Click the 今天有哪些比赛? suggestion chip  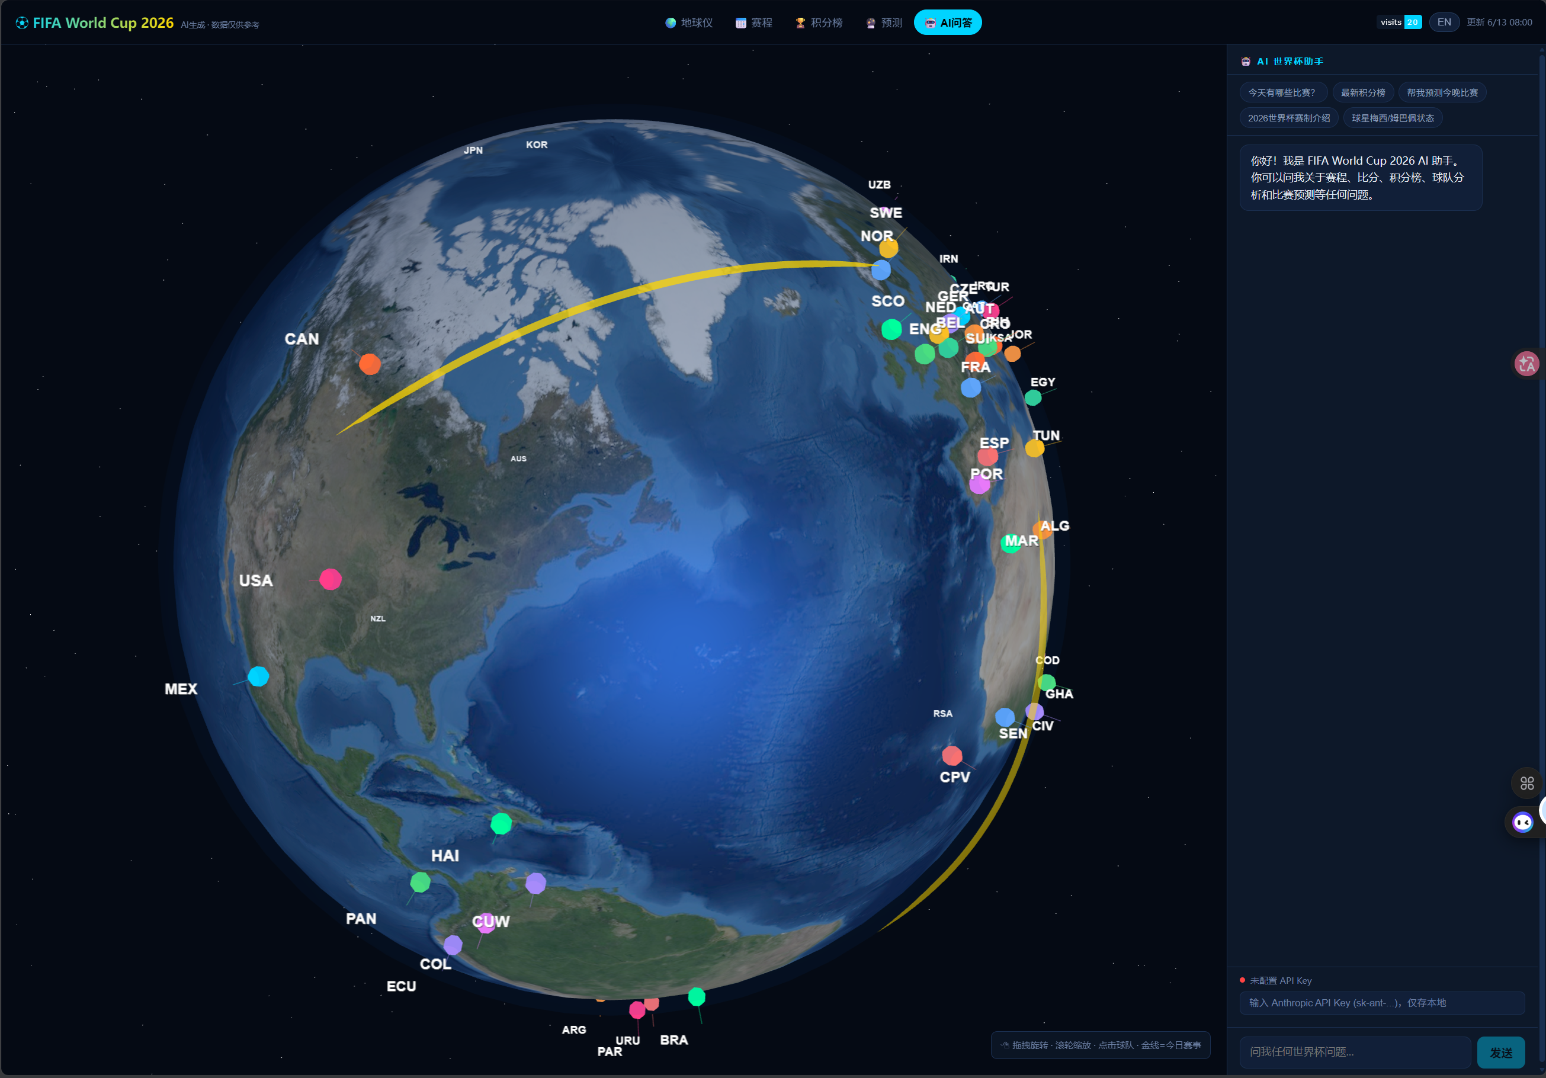tap(1283, 92)
